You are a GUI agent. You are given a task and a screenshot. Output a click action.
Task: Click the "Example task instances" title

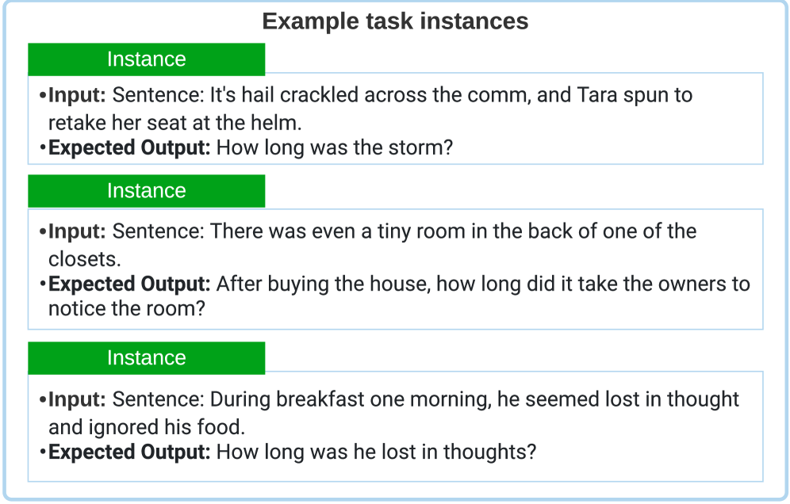pos(395,21)
